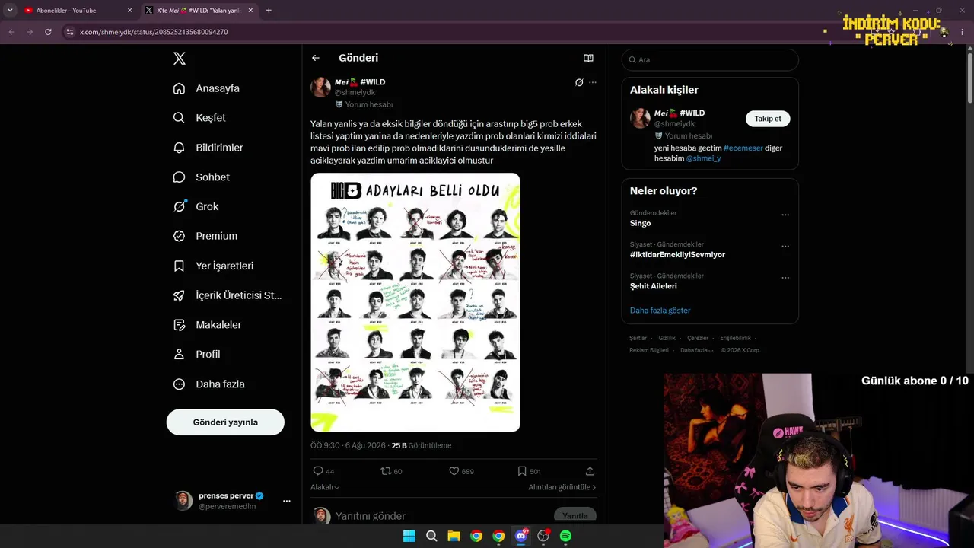Expand the Daha fazla menu
974x548 pixels.
[x=208, y=384]
